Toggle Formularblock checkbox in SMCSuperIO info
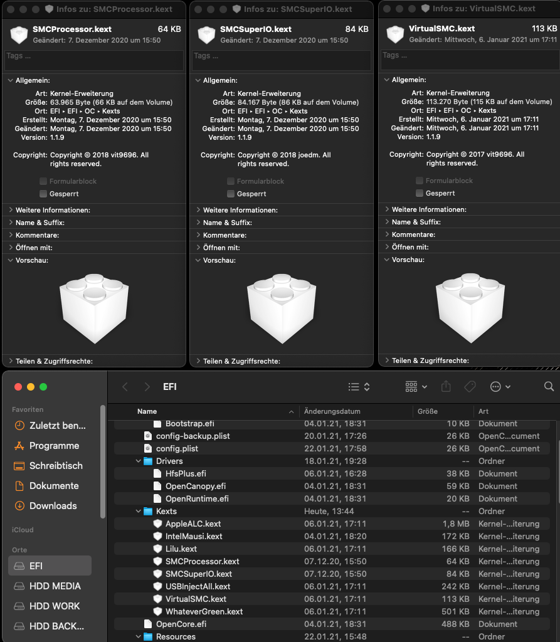 tap(231, 181)
